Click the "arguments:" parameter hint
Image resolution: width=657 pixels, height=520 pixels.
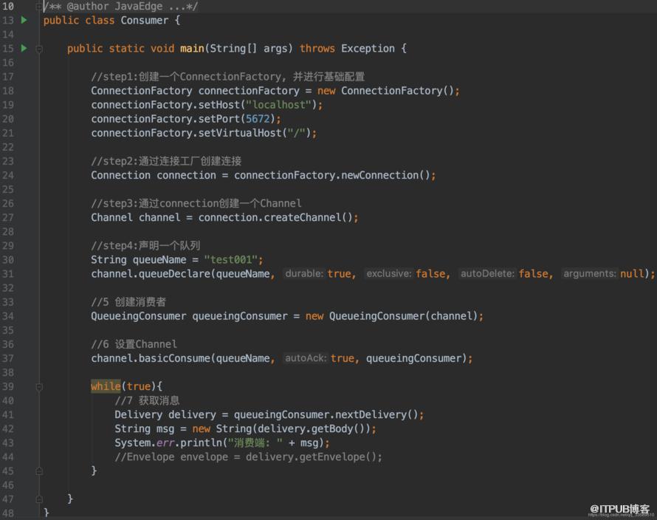[x=590, y=274]
